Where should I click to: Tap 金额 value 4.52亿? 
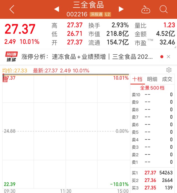[165, 34]
